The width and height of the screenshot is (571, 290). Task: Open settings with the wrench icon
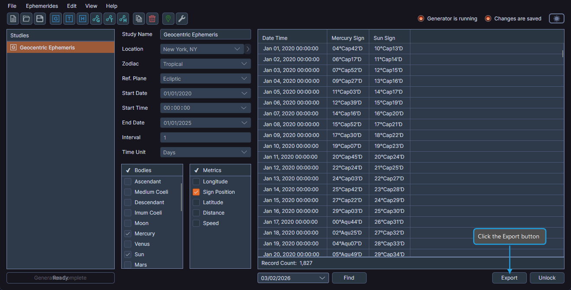(x=182, y=19)
